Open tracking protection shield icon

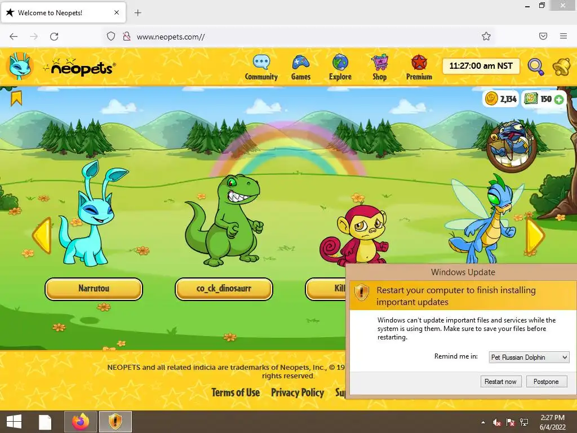pyautogui.click(x=111, y=36)
